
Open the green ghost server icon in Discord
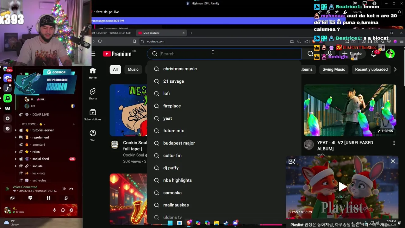pos(8,98)
